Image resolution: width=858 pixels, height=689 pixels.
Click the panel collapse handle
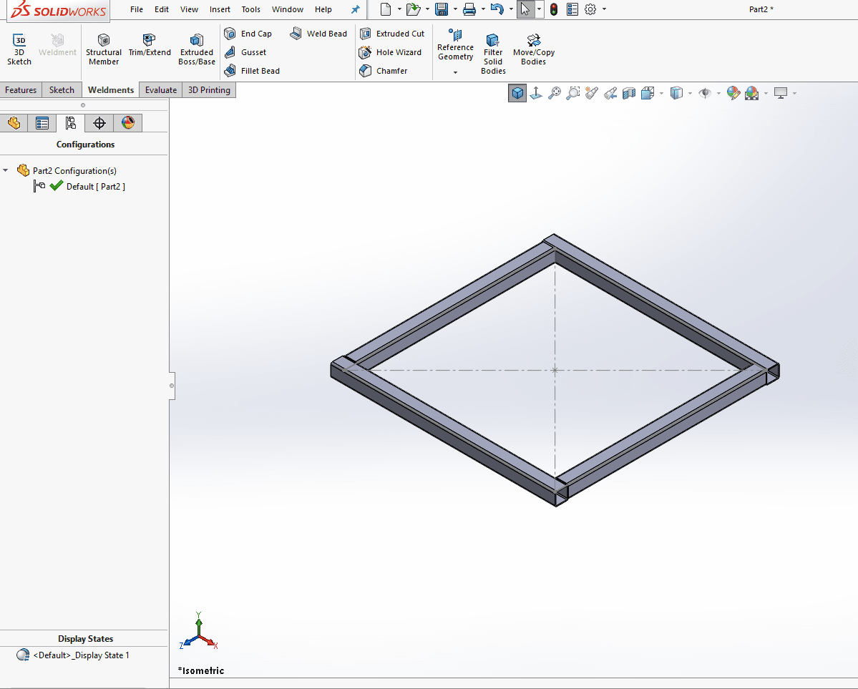[x=172, y=386]
